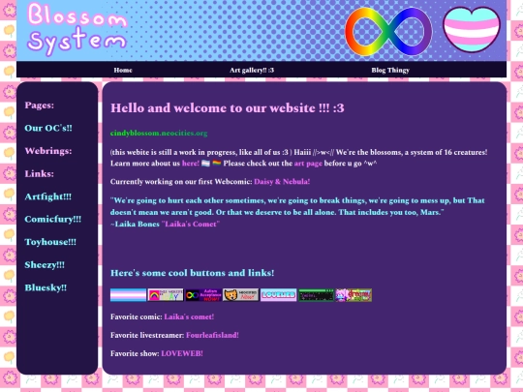This screenshot has width=523, height=392.
Task: Click the cindyblossom.neocities.org link
Action: [159, 133]
